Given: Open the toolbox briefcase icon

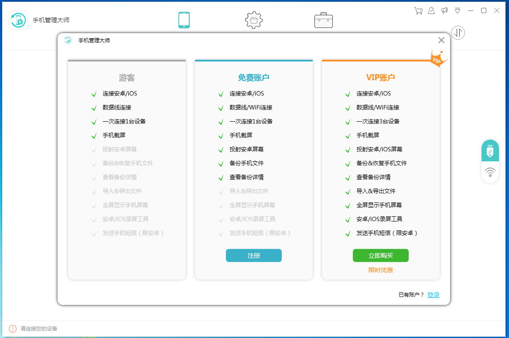Looking at the screenshot, I should point(324,20).
